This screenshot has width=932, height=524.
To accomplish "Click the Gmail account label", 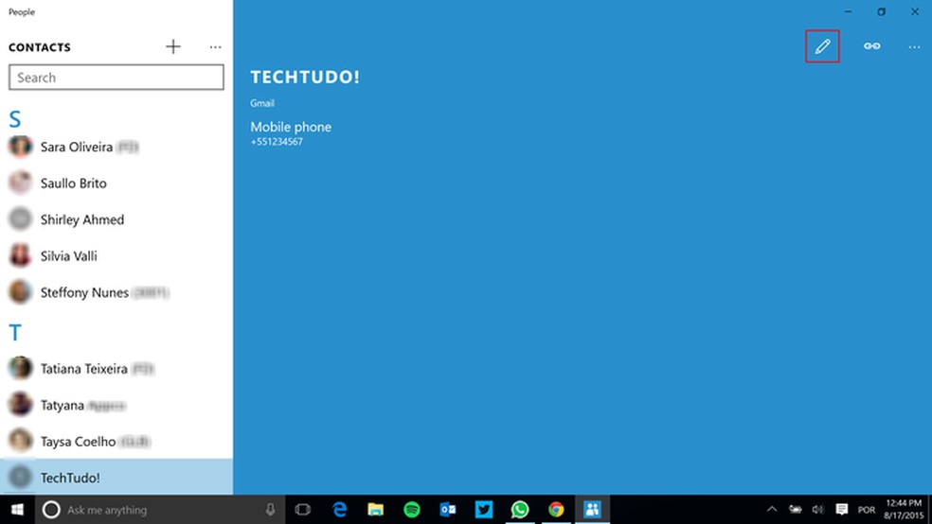I will [x=262, y=103].
